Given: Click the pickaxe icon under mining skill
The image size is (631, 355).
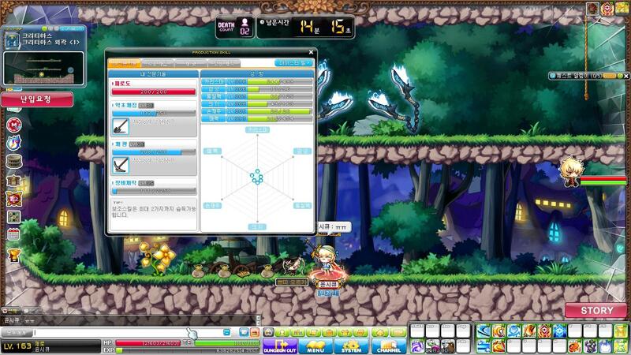Looking at the screenshot, I should 121,166.
